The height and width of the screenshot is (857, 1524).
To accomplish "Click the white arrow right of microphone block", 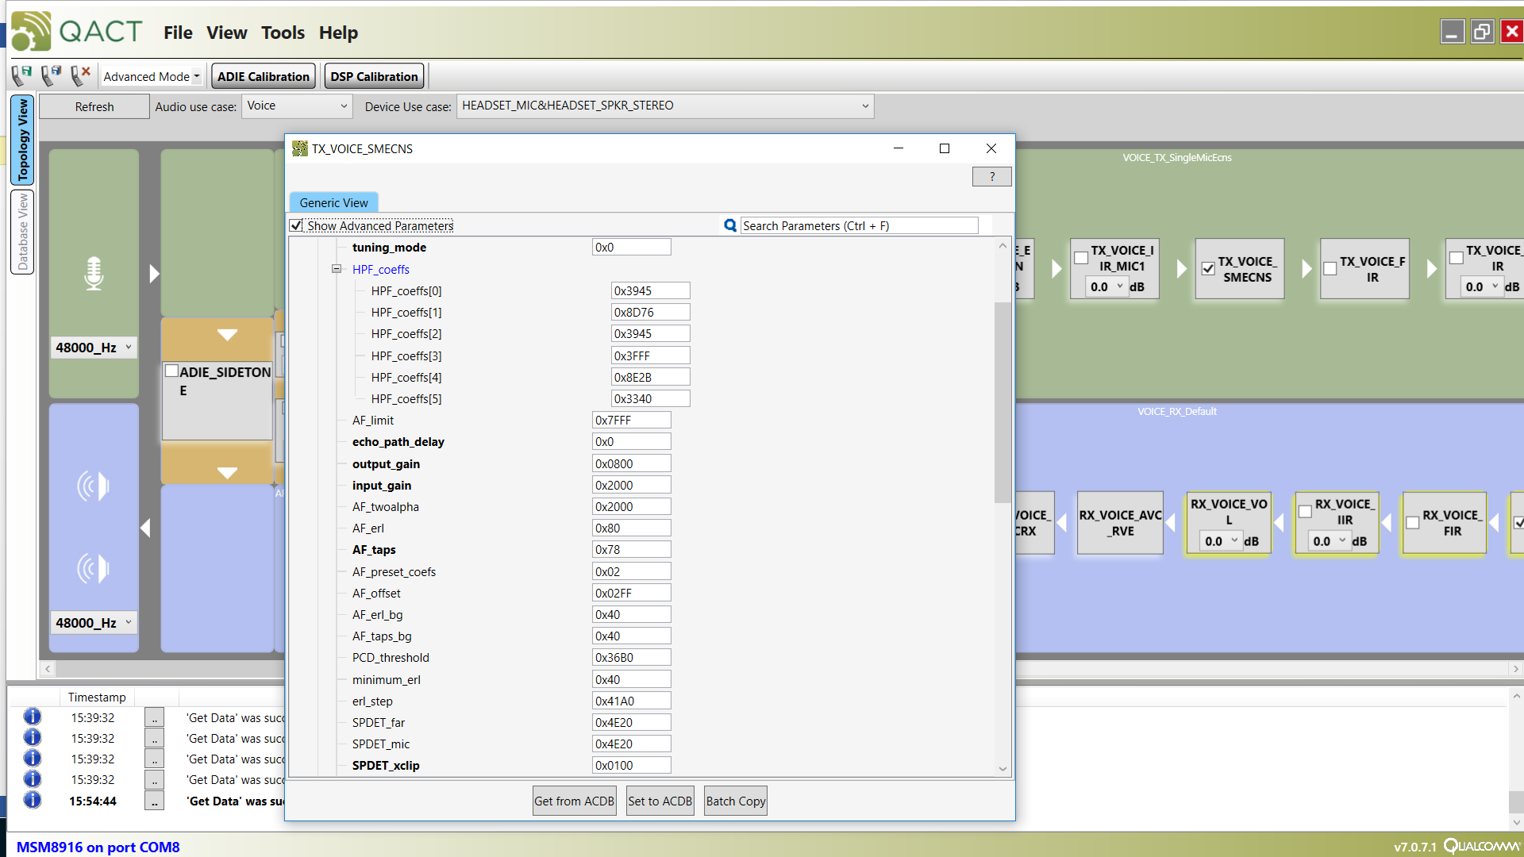I will (154, 273).
